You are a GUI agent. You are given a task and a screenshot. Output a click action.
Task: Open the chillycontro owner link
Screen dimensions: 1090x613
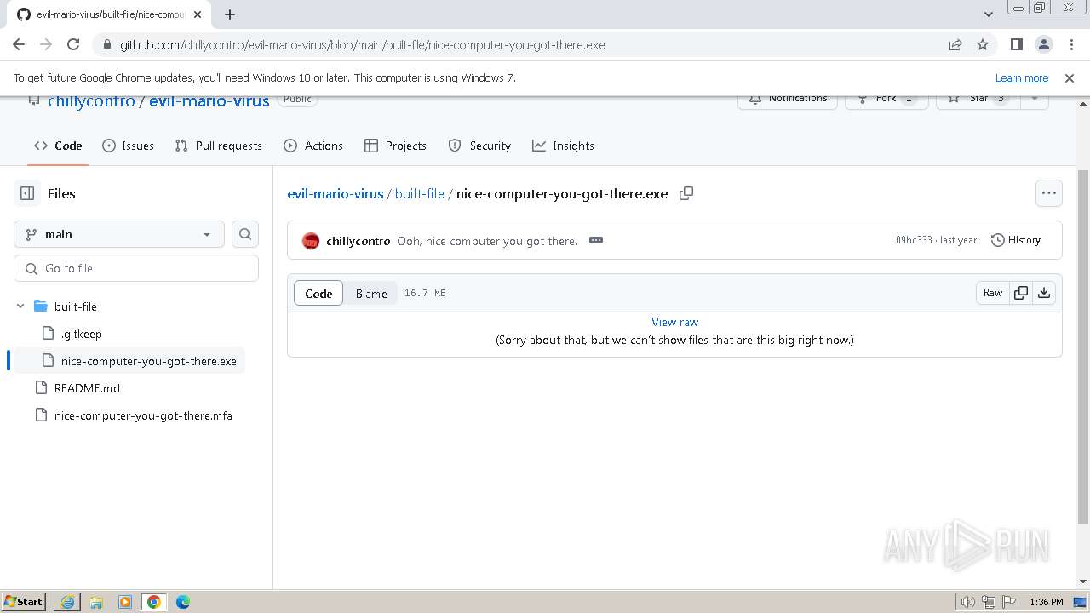(91, 101)
